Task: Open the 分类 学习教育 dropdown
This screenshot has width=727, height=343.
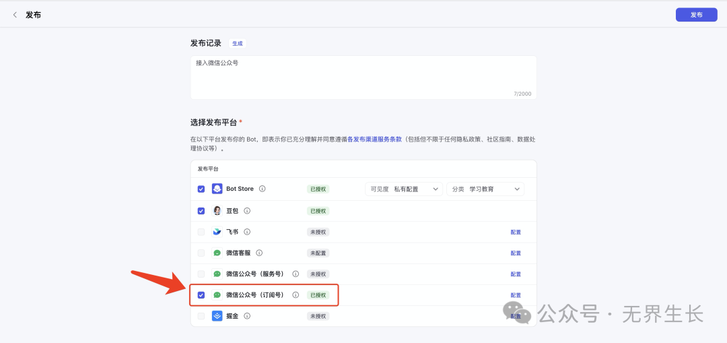Action: pyautogui.click(x=485, y=189)
